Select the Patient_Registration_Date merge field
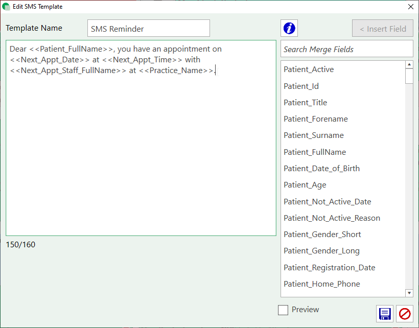Viewport: 419px width, 328px height. [x=330, y=267]
